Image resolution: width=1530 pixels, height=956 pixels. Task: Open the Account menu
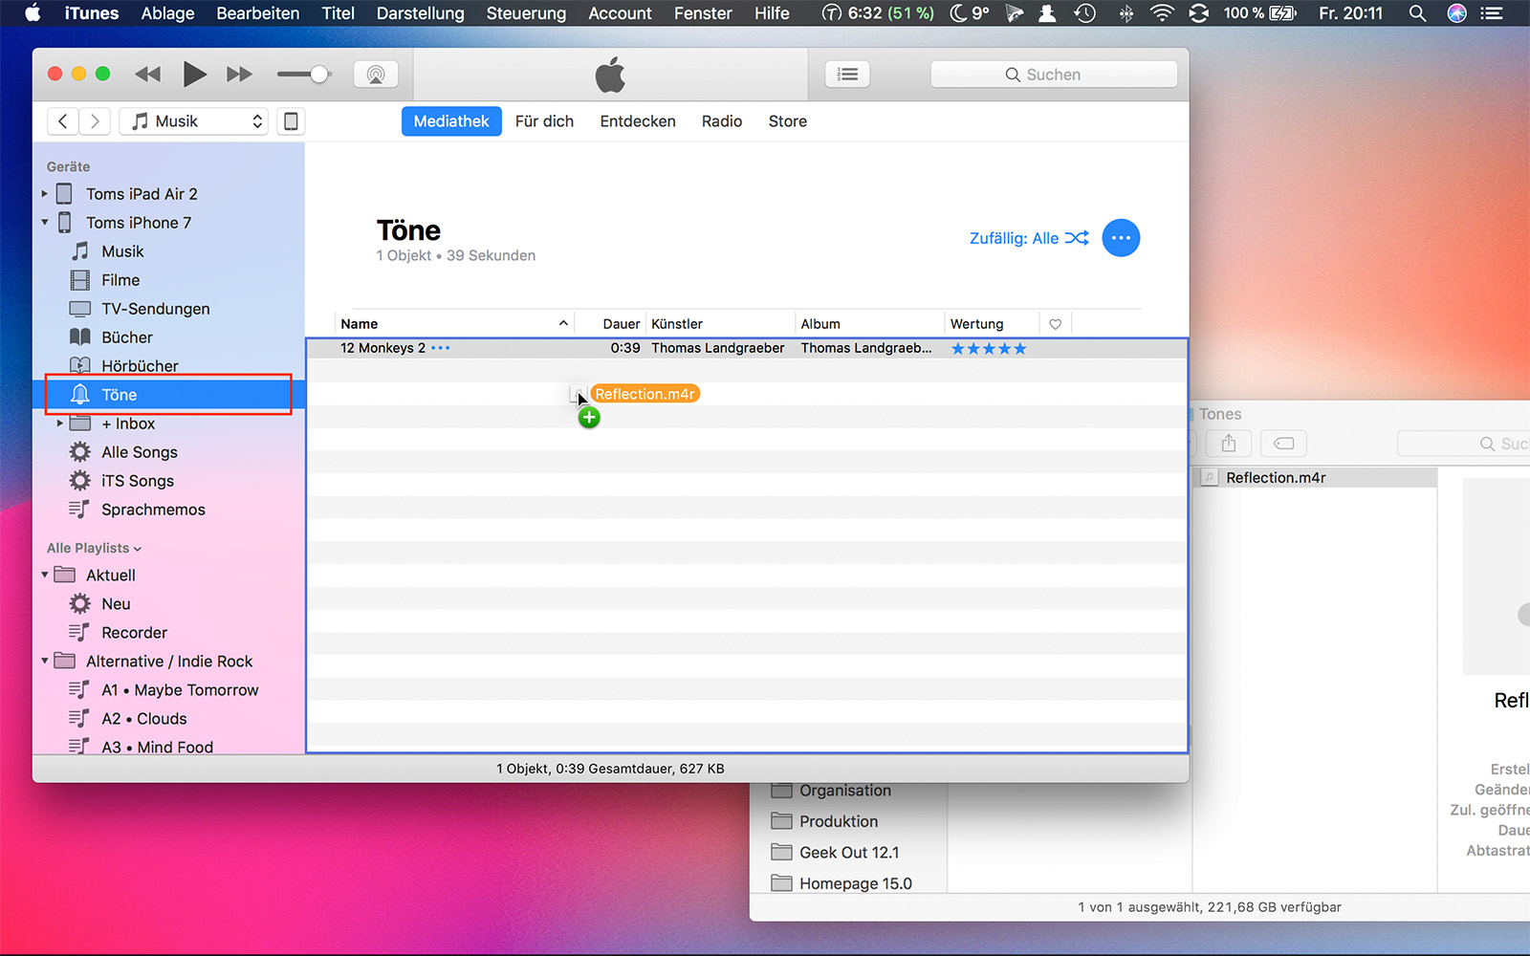point(620,13)
